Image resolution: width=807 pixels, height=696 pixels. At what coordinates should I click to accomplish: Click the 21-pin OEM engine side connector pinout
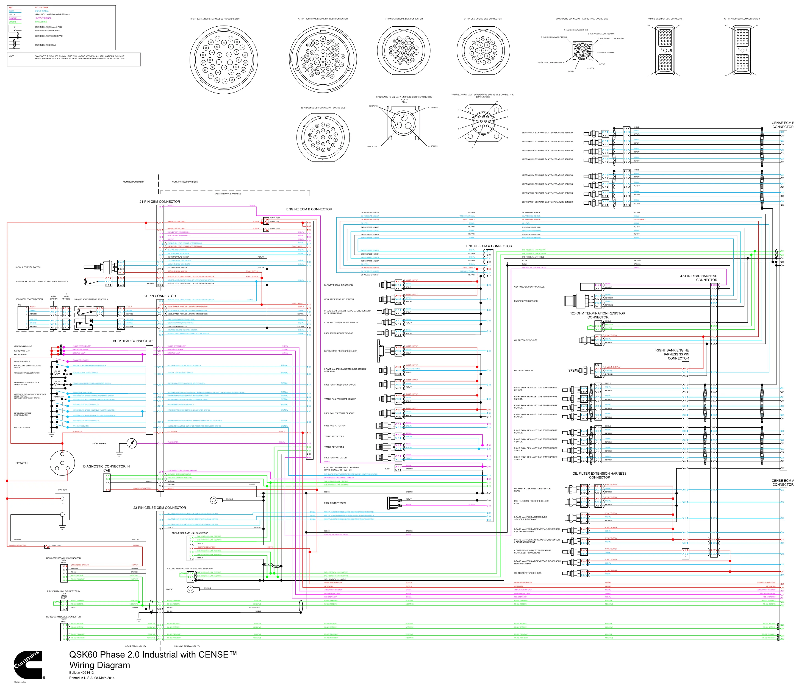483,50
